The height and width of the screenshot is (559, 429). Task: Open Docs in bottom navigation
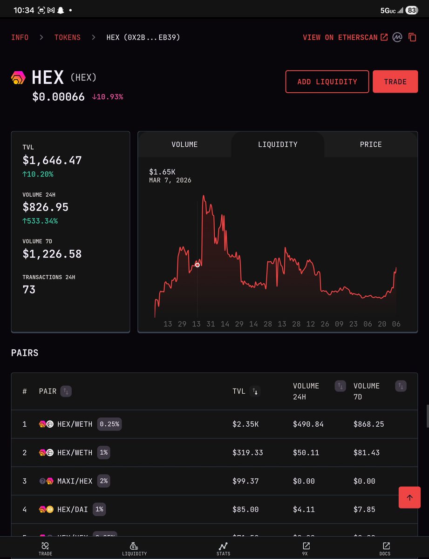386,548
